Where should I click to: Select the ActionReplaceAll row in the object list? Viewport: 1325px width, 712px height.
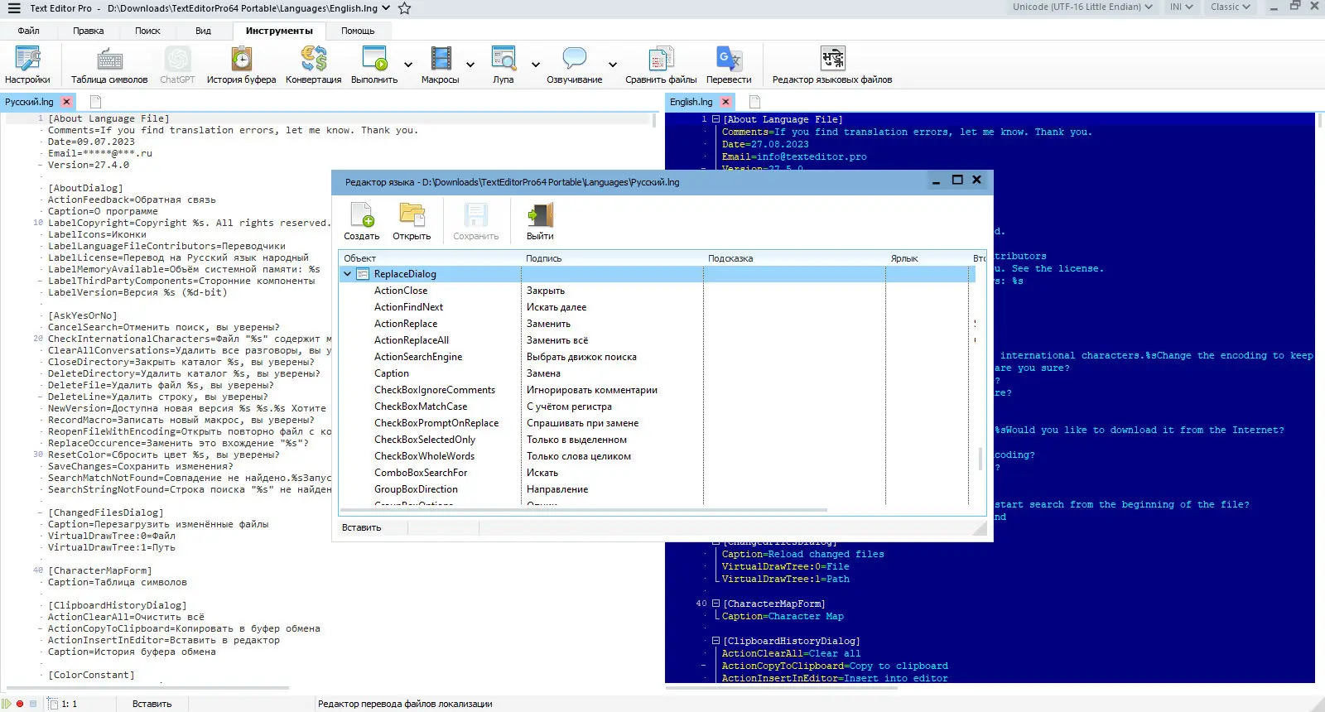point(412,340)
